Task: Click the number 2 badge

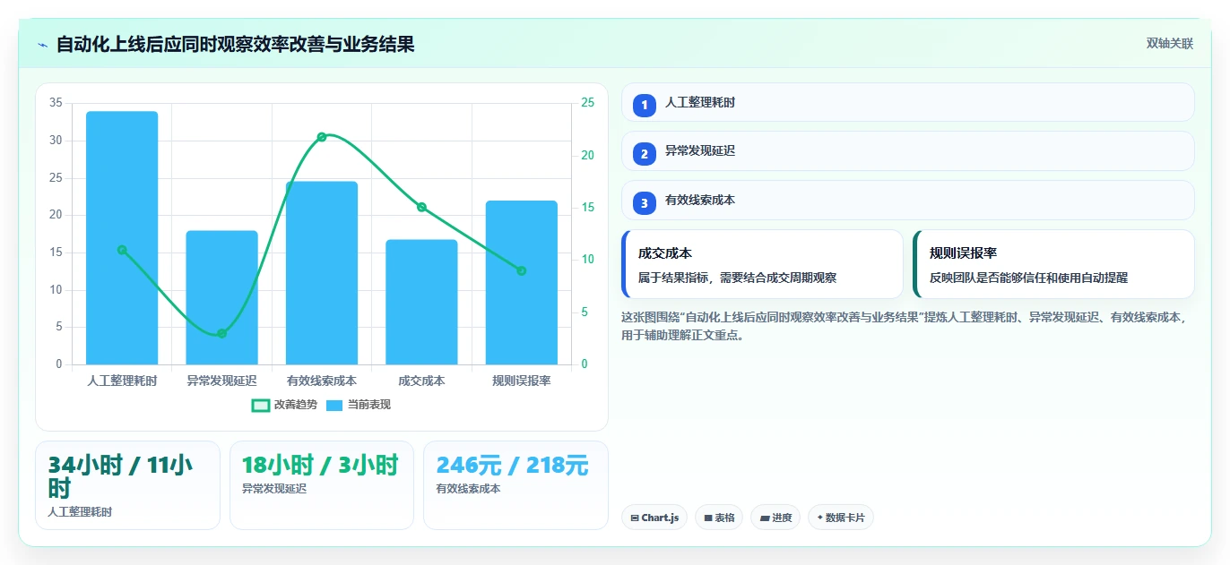Action: click(644, 154)
